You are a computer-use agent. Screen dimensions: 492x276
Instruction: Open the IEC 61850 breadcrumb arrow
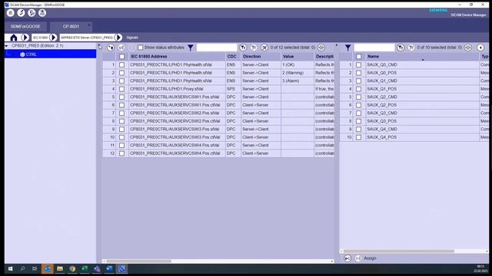pyautogui.click(x=53, y=38)
